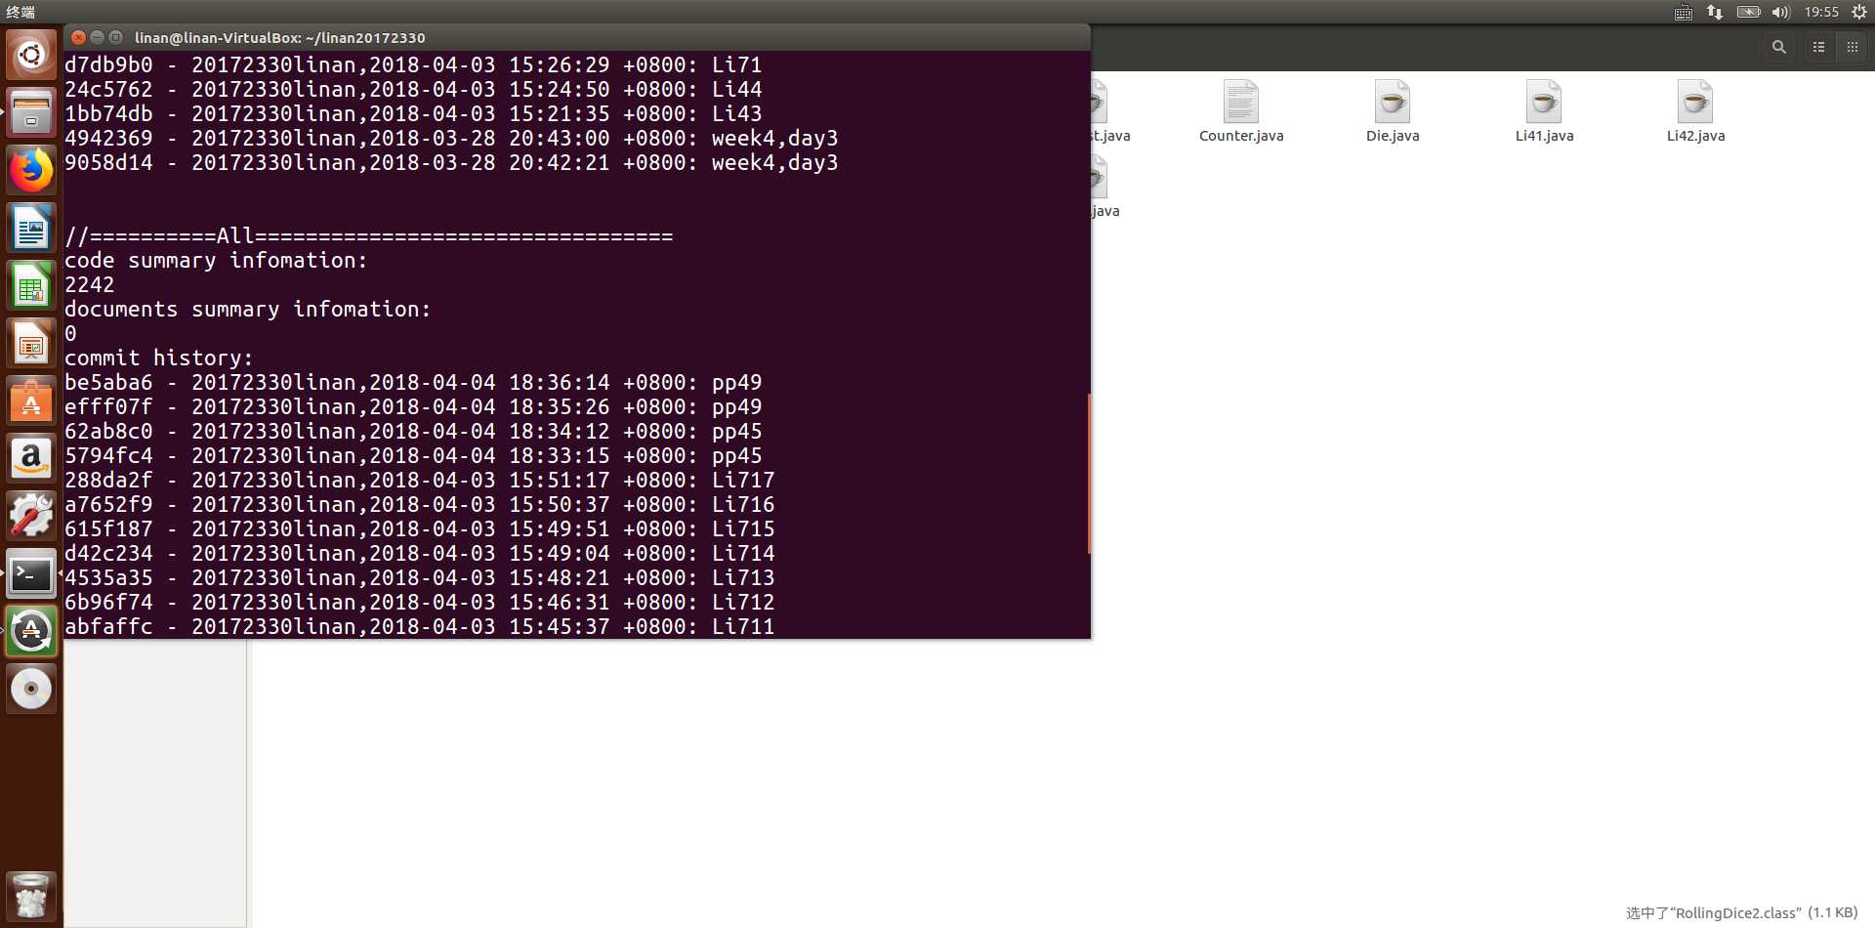
Task: Click the code summary value 2242
Action: [90, 284]
